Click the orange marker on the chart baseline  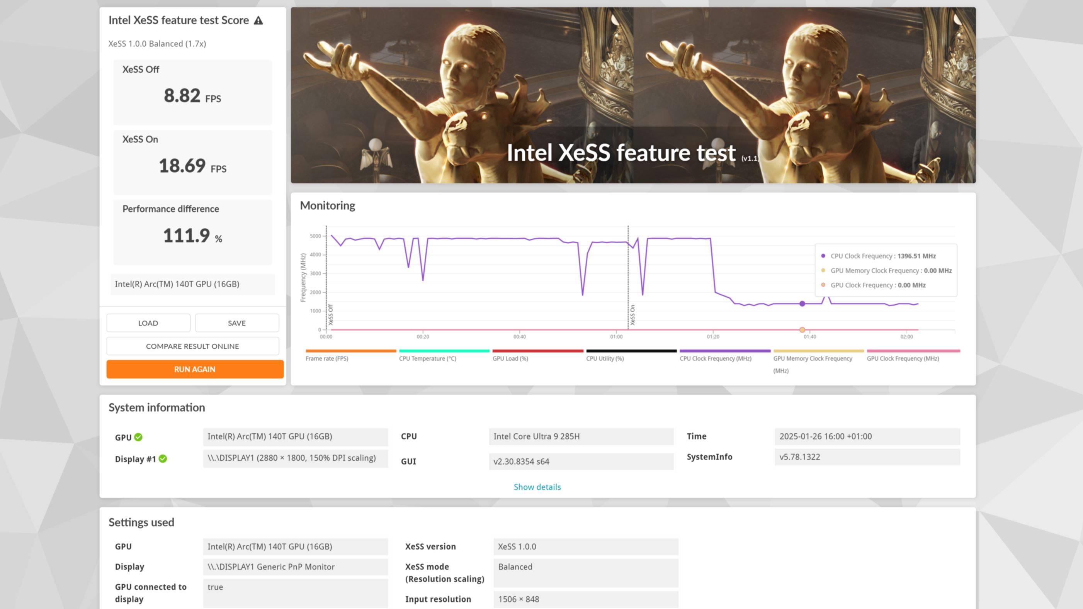(802, 330)
